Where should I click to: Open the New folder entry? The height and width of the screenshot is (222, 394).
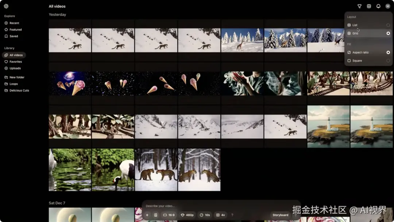click(14, 77)
